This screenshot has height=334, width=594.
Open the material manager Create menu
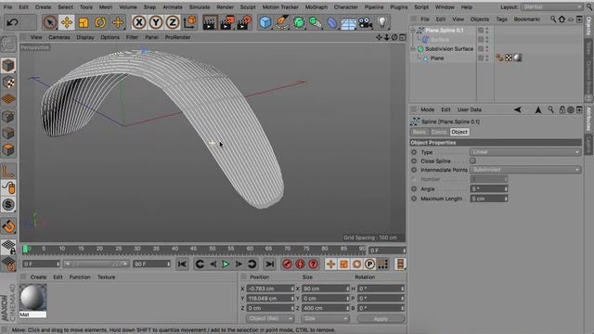[x=38, y=277]
